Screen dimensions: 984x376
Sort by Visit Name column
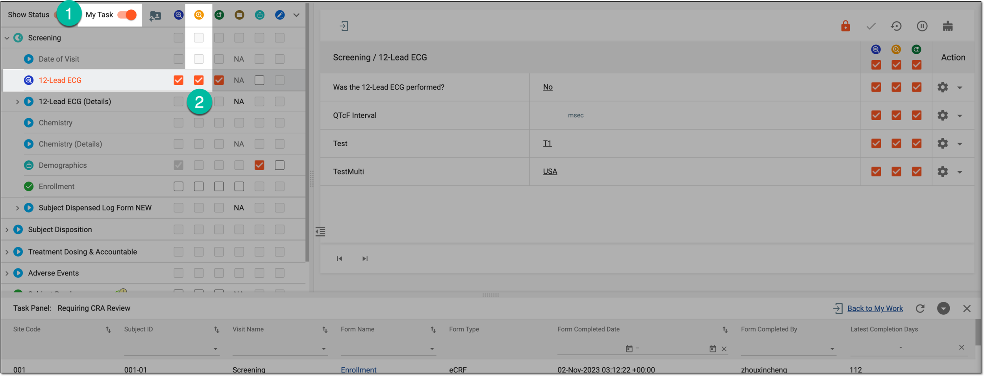325,330
